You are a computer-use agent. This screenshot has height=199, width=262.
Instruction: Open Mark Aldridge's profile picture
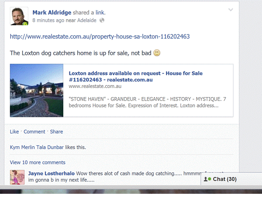click(x=19, y=17)
